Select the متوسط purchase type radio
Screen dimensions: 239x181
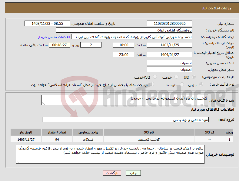(x=182, y=84)
